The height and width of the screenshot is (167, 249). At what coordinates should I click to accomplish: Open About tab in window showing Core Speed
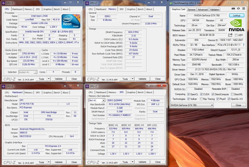65,9
